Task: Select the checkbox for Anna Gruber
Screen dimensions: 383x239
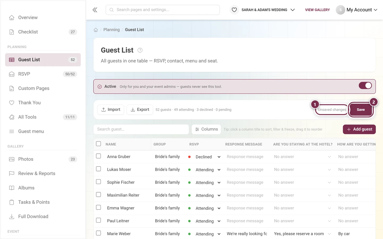Action: click(98, 156)
